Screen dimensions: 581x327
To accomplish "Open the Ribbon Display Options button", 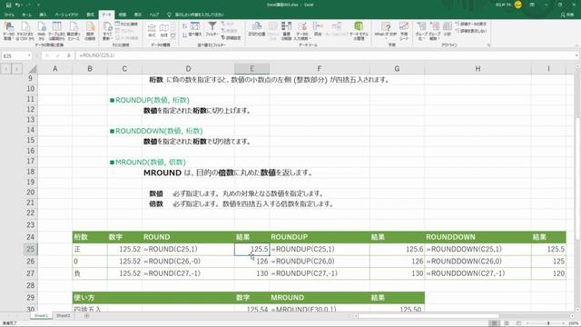I will point(532,5).
